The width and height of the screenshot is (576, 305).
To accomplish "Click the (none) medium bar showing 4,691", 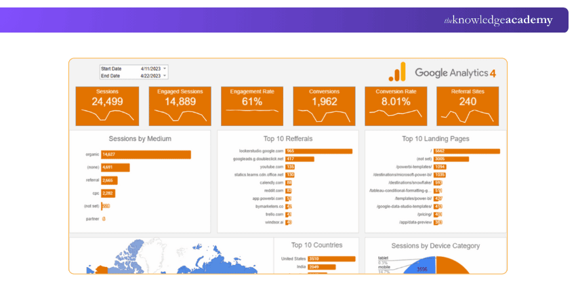I will pos(115,167).
